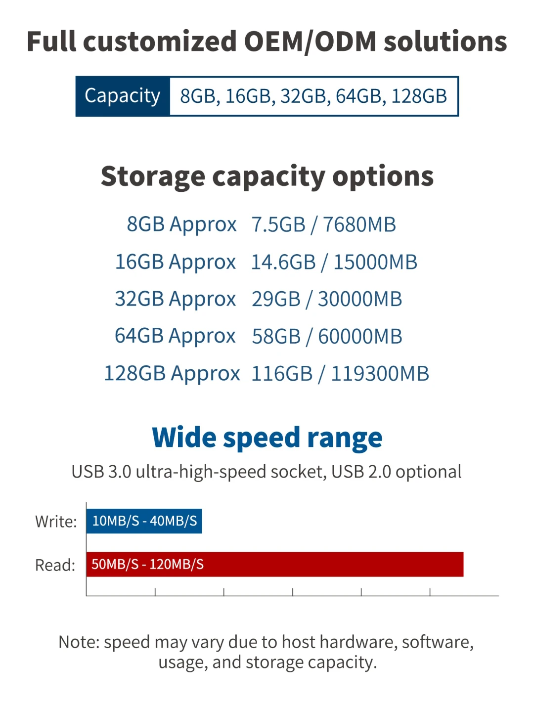Click the "116GB / 119300MB" value
Screen dimensions: 534x705
340,374
